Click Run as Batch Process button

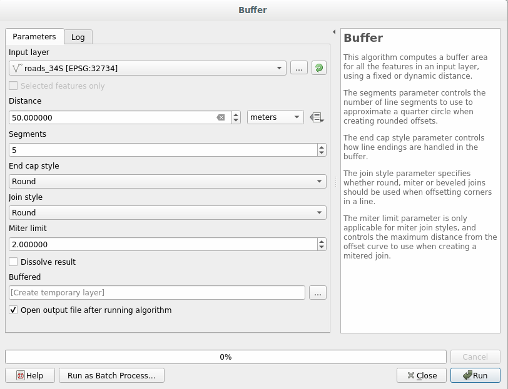point(111,375)
